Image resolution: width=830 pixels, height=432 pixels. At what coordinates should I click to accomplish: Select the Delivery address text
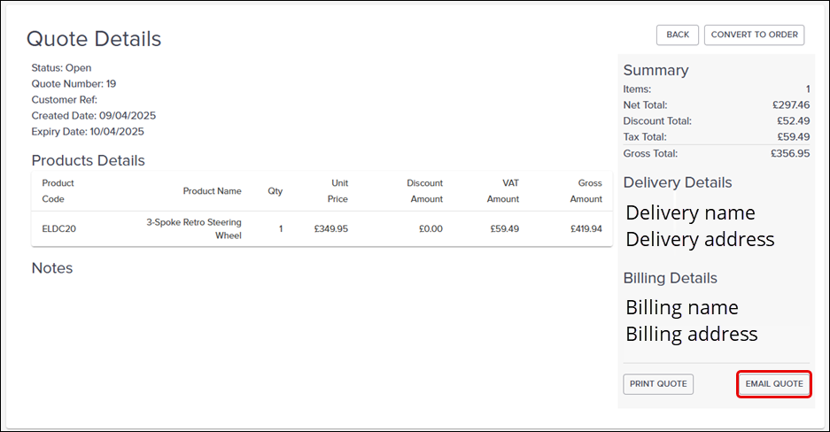[700, 239]
